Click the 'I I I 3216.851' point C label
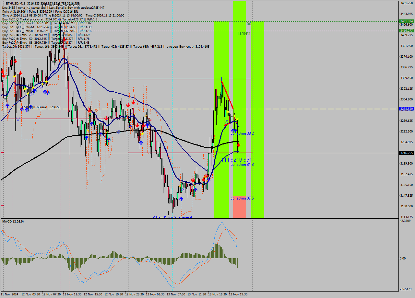Screen dimensions: 415x298 coord(236,160)
